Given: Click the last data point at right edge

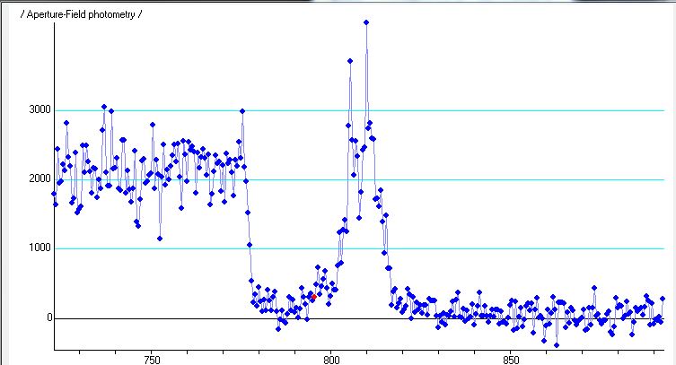Looking at the screenshot, I should pos(663,299).
